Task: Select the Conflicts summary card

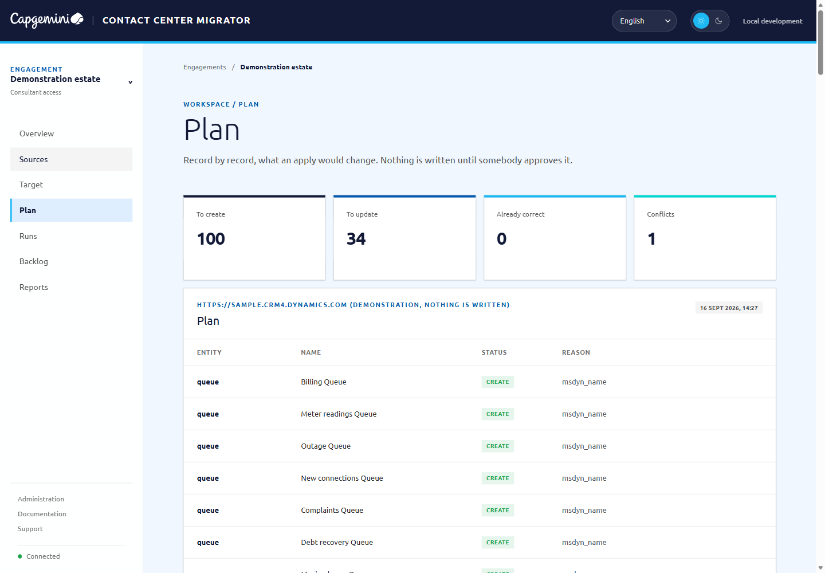Action: pos(705,238)
